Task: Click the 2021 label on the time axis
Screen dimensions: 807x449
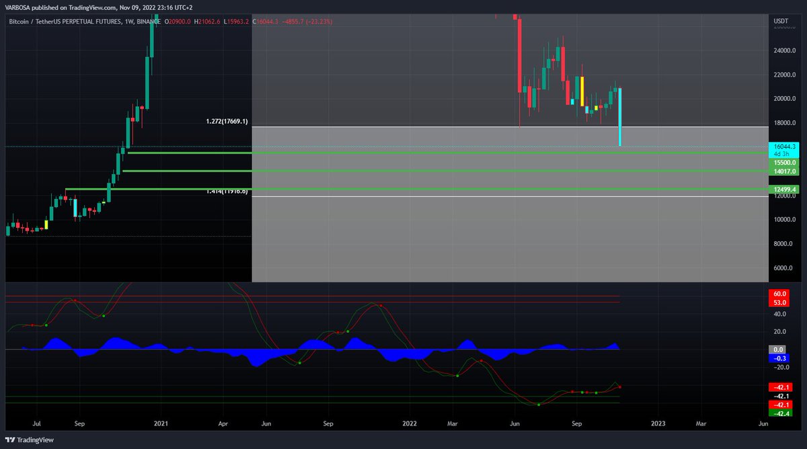Action: (x=161, y=424)
